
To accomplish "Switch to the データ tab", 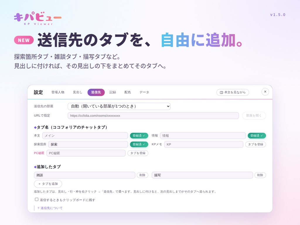I will point(144,92).
